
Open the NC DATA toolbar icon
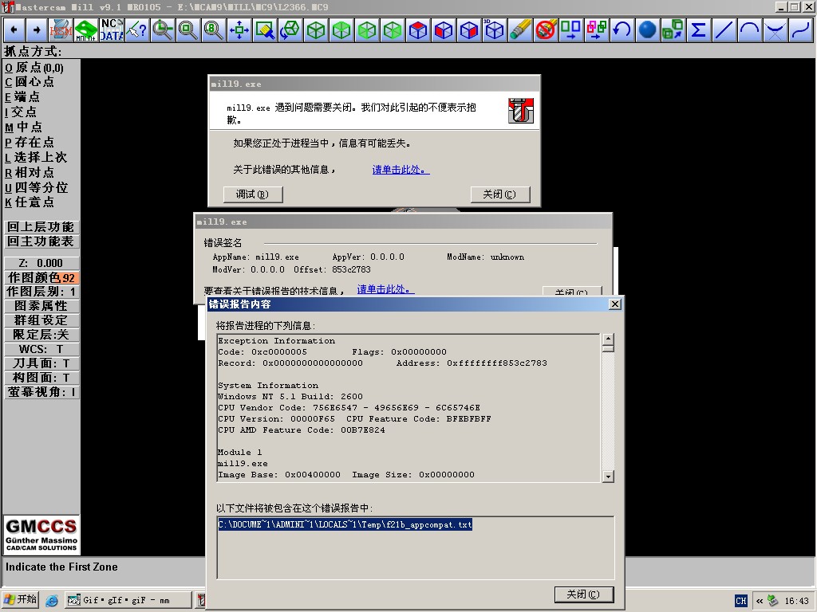pos(112,30)
